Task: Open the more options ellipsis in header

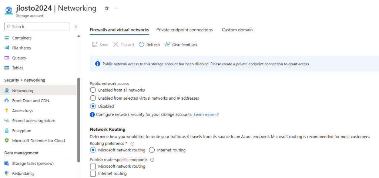Action: pos(117,8)
